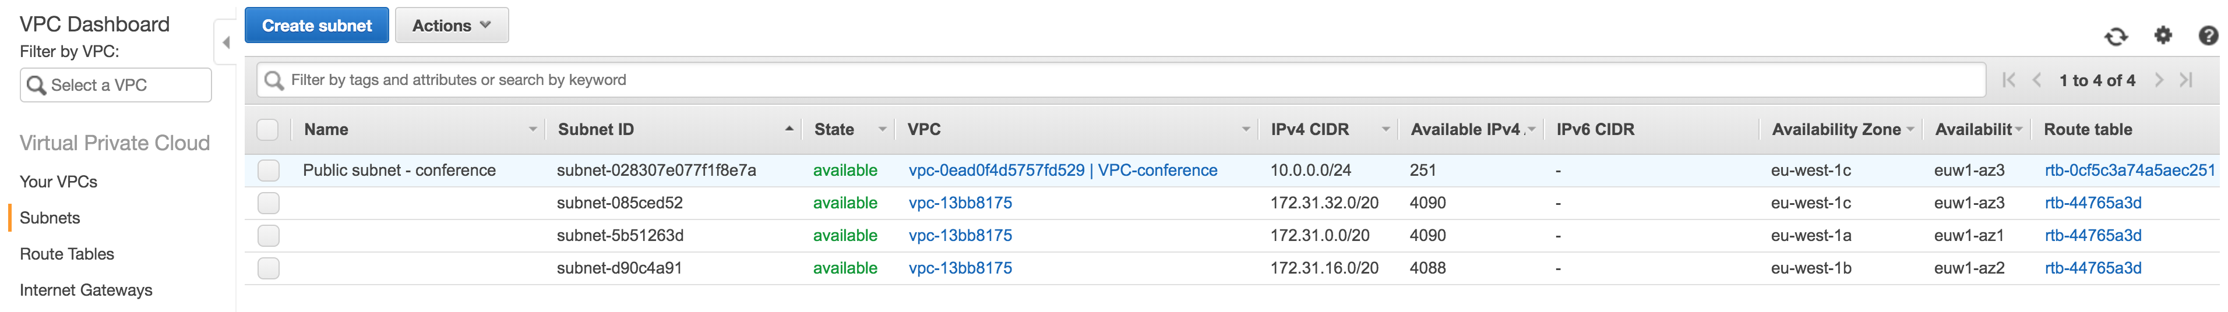The width and height of the screenshot is (2228, 312).
Task: Focus the keyword search filter box
Action: click(1121, 80)
